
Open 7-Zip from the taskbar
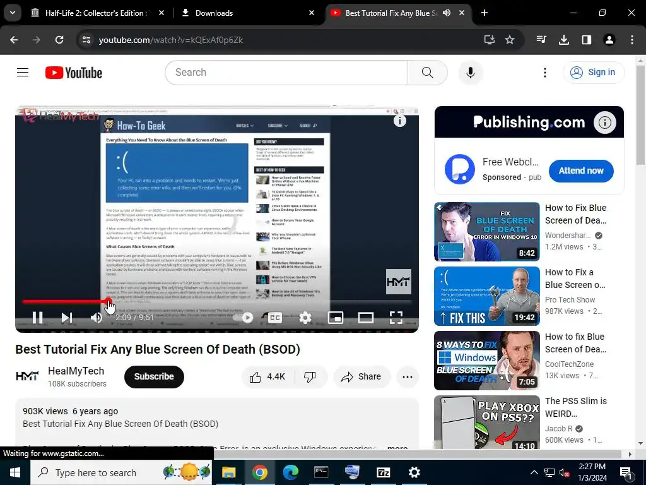[383, 472]
